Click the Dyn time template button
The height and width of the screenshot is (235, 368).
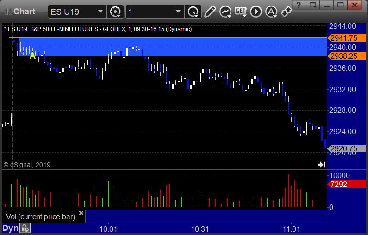[11, 228]
